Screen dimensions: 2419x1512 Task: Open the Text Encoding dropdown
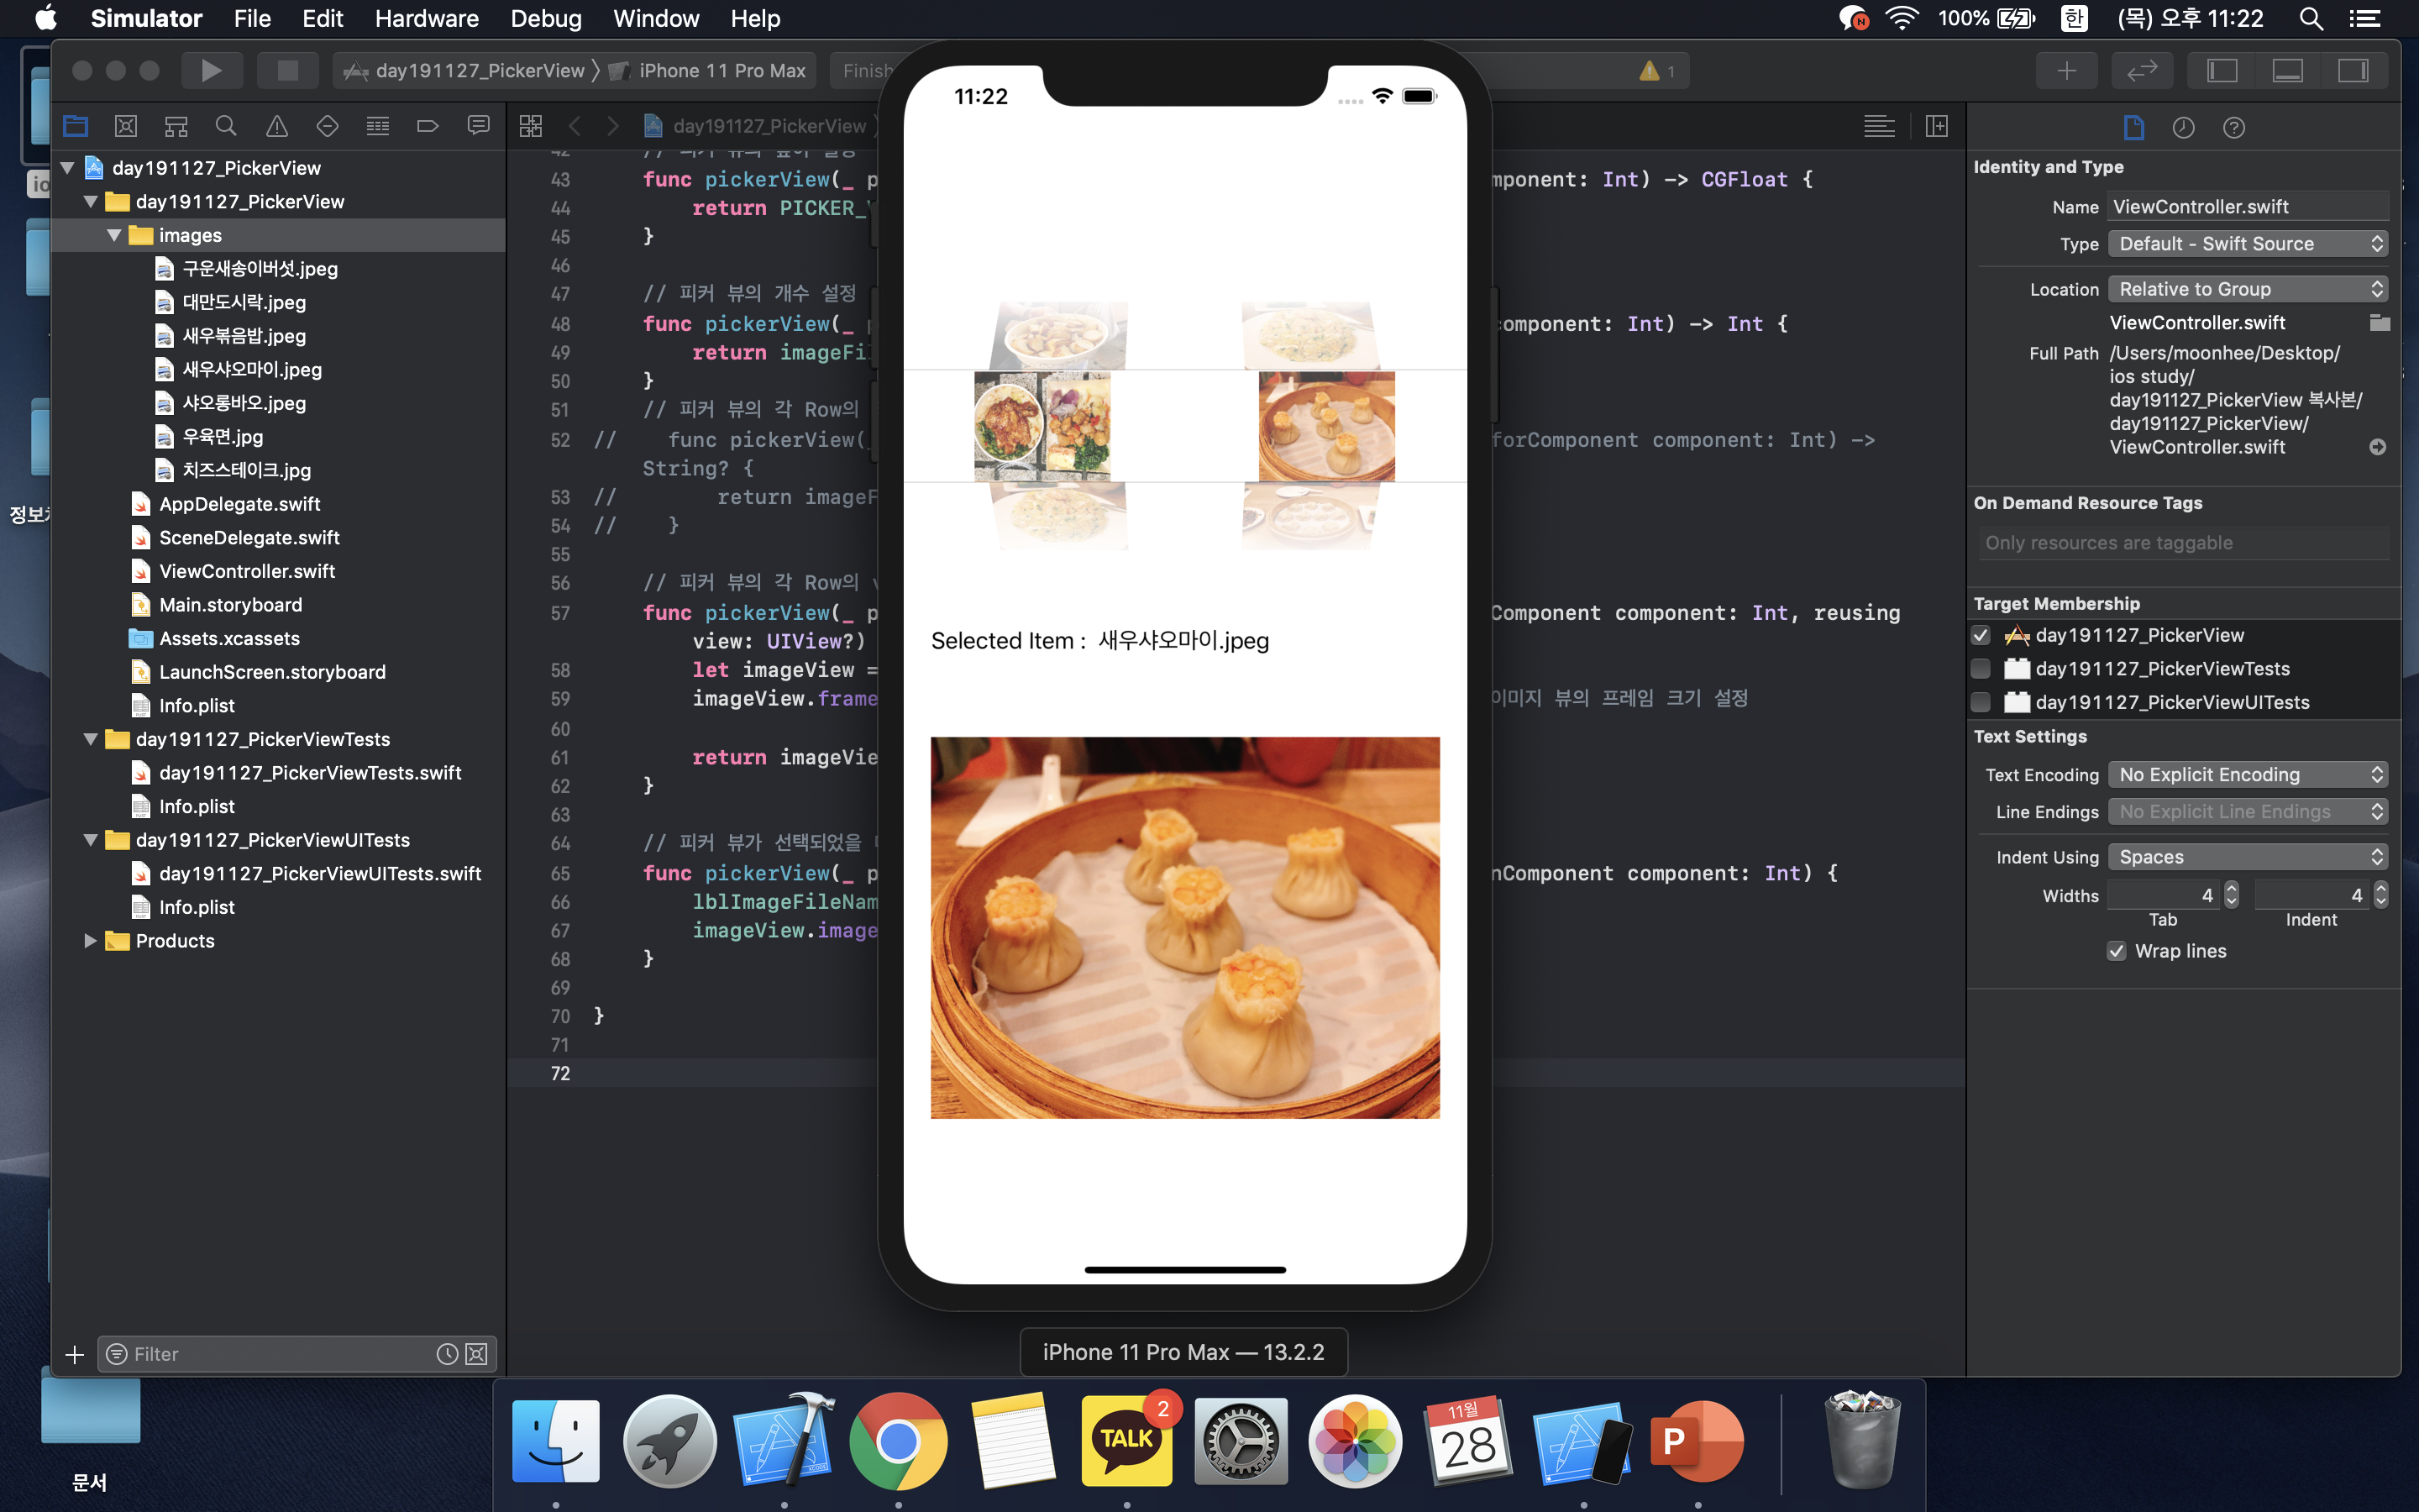(2247, 775)
